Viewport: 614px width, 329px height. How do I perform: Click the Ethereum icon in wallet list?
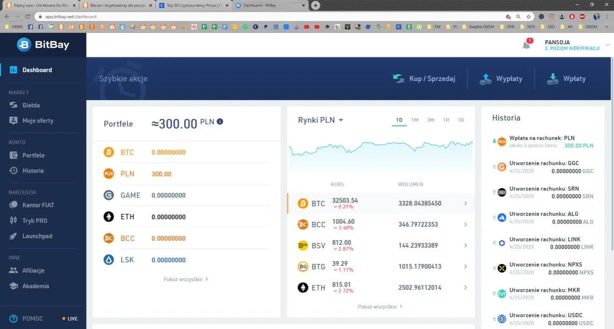click(x=109, y=217)
